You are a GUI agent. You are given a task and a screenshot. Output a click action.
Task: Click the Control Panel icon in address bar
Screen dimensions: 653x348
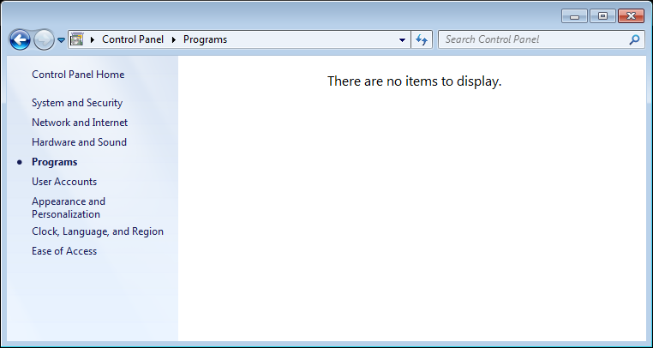click(77, 39)
